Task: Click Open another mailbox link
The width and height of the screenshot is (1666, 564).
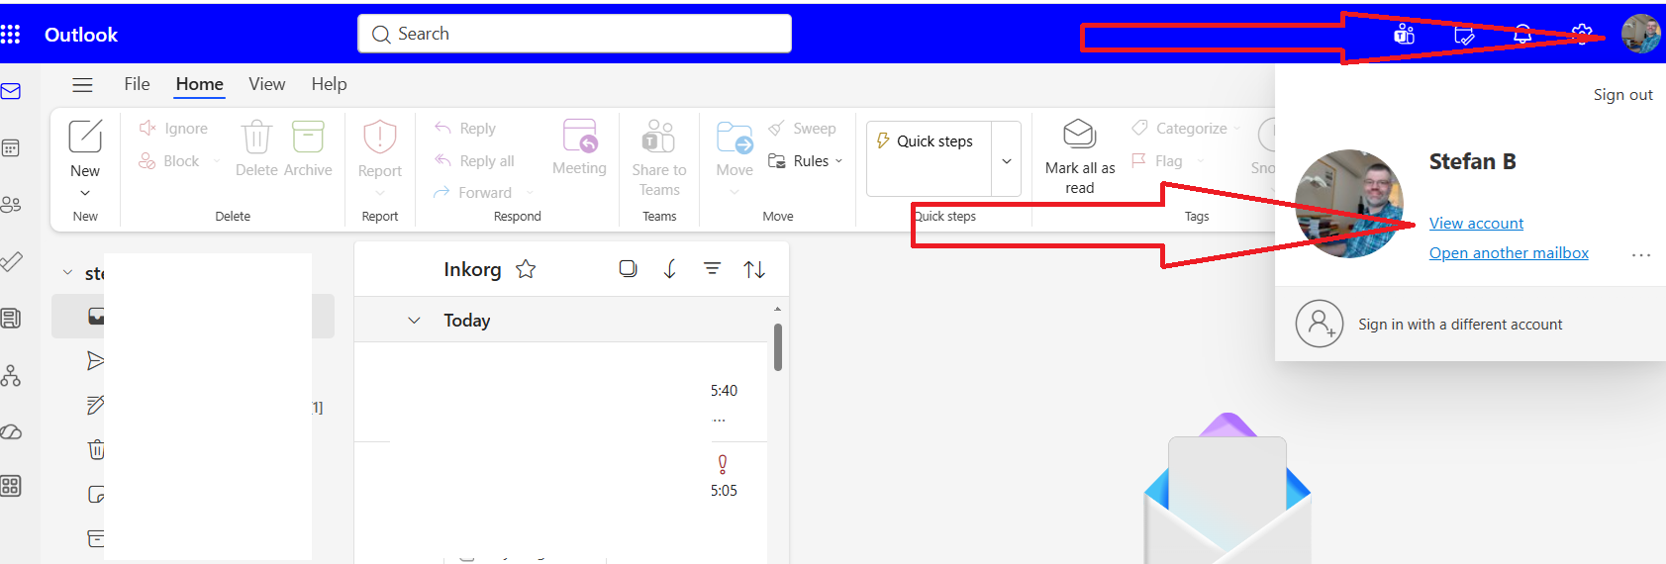Action: pyautogui.click(x=1509, y=253)
